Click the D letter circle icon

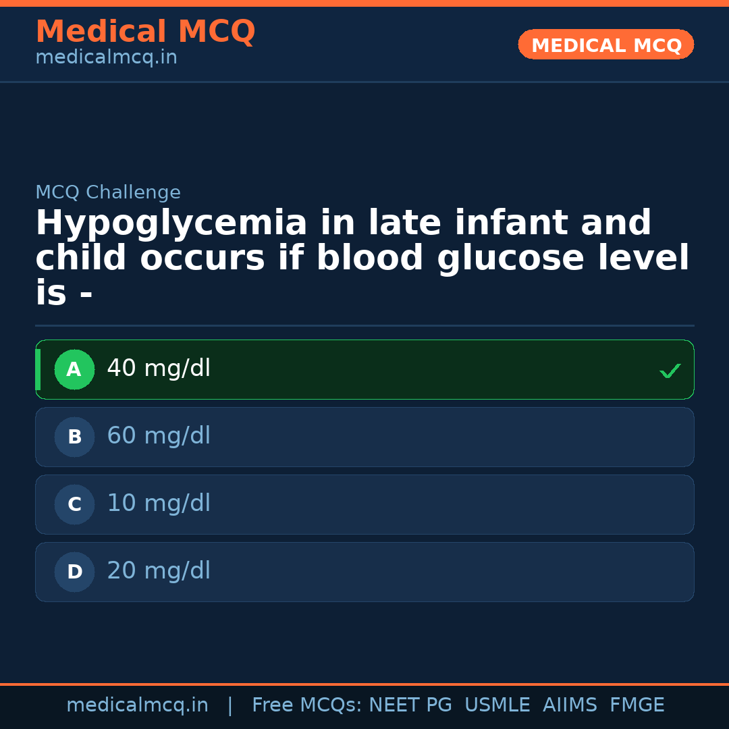pyautogui.click(x=74, y=572)
